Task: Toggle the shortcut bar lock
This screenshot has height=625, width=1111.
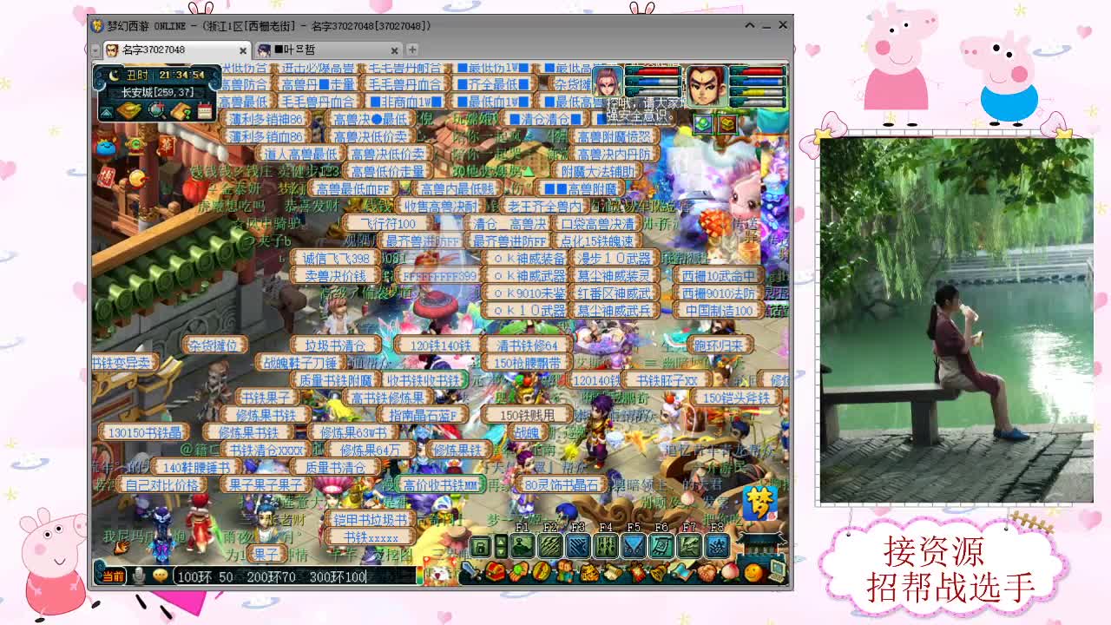Action: pos(480,546)
